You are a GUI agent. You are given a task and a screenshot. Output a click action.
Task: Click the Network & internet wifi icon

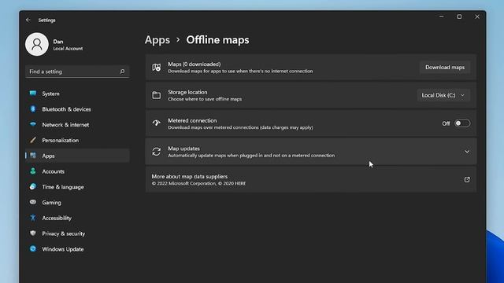click(33, 124)
